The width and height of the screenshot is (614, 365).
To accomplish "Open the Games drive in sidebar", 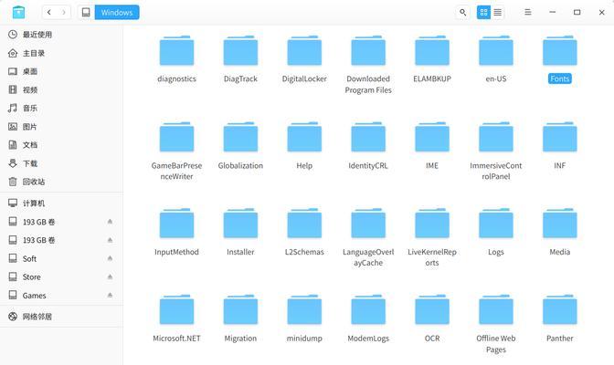I will pos(61,295).
